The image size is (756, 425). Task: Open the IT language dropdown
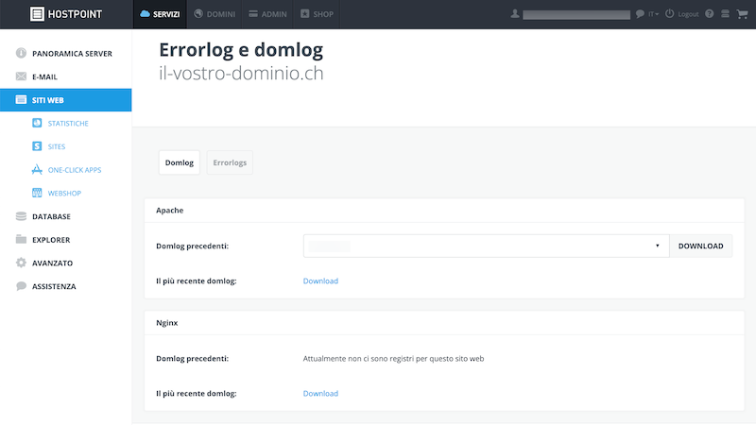(x=653, y=14)
